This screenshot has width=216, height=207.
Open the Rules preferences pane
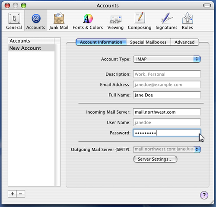point(187,21)
